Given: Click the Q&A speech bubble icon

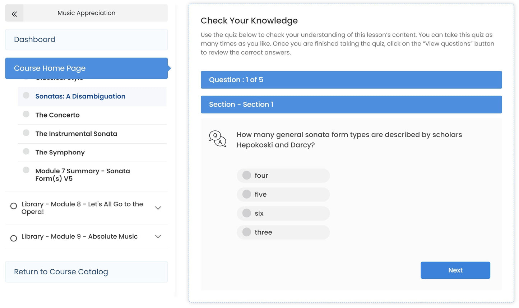Looking at the screenshot, I should click(217, 139).
